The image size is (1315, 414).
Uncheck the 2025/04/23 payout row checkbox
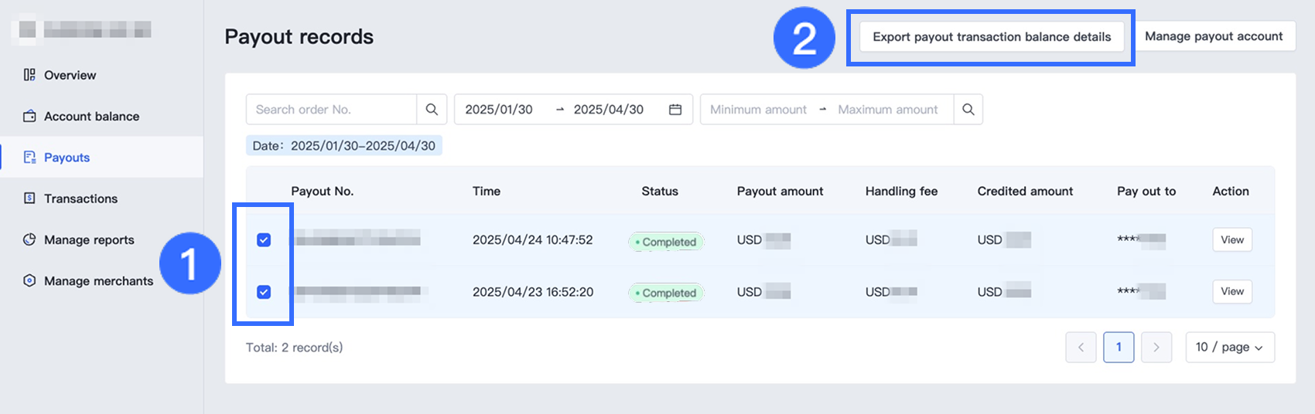point(264,292)
